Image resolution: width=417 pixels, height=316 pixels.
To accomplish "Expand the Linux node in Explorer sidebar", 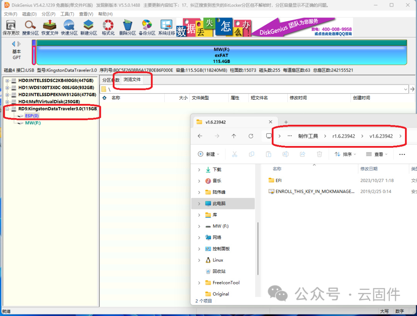I will pyautogui.click(x=199, y=260).
